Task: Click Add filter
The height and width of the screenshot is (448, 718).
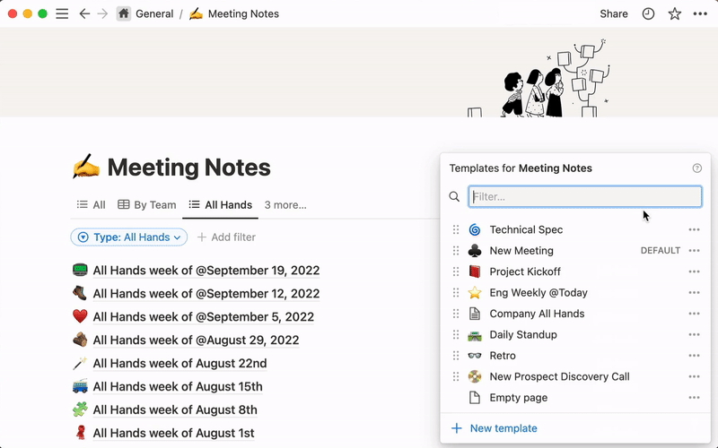Action: coord(226,237)
